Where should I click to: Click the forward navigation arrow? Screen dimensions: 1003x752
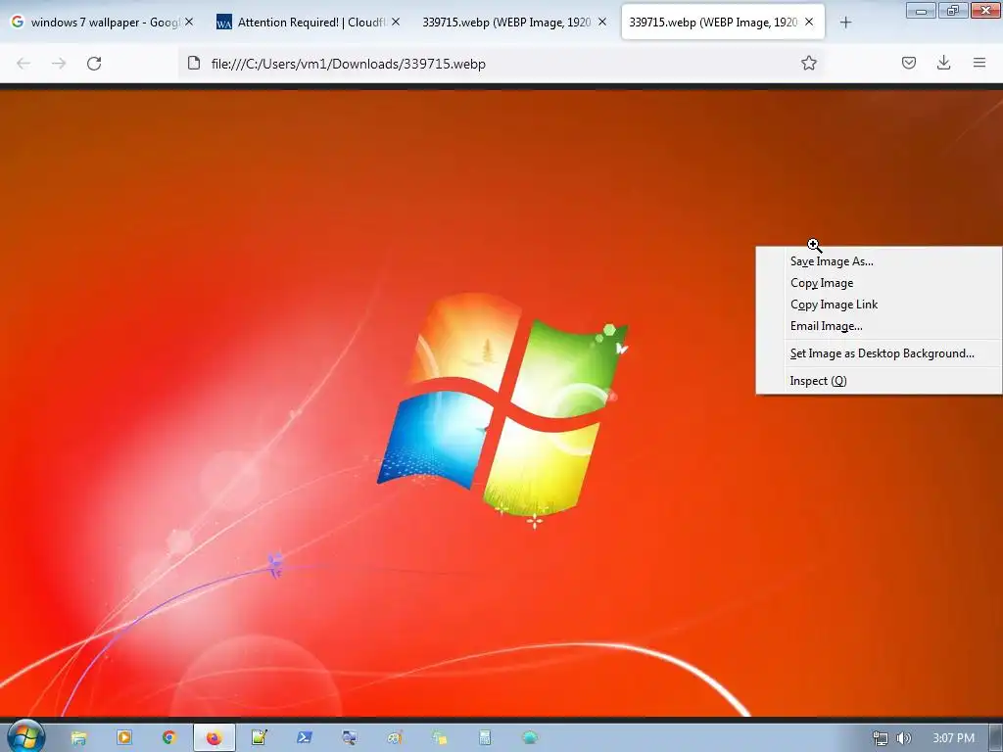coord(59,64)
